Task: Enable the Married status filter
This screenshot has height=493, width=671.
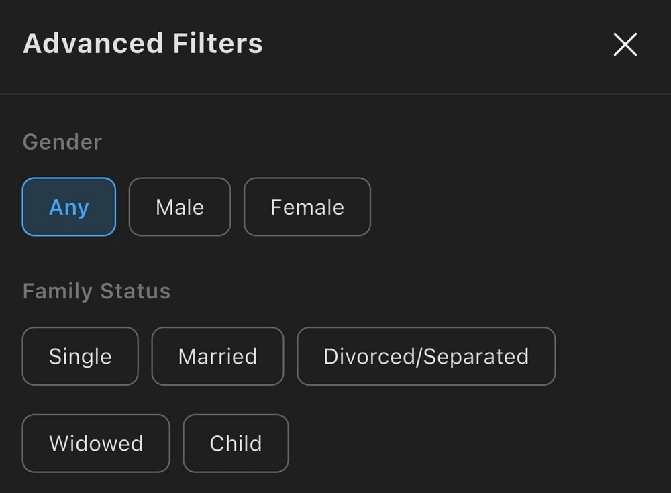Action: [217, 356]
